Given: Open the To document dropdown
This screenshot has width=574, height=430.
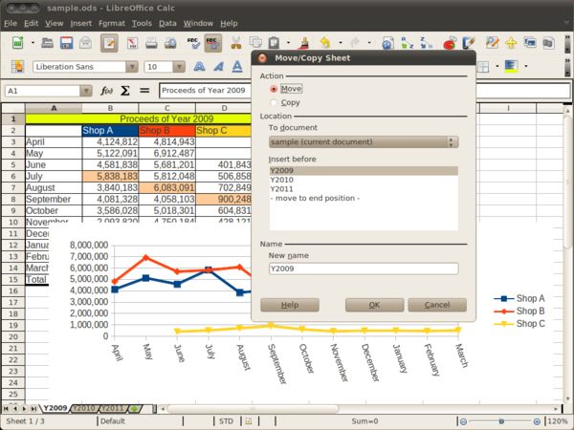Looking at the screenshot, I should [x=364, y=141].
